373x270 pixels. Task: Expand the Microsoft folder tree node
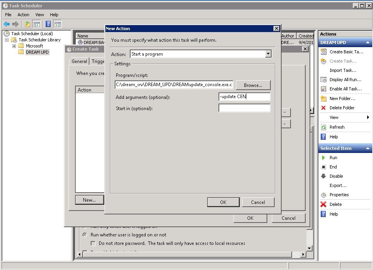[14, 46]
